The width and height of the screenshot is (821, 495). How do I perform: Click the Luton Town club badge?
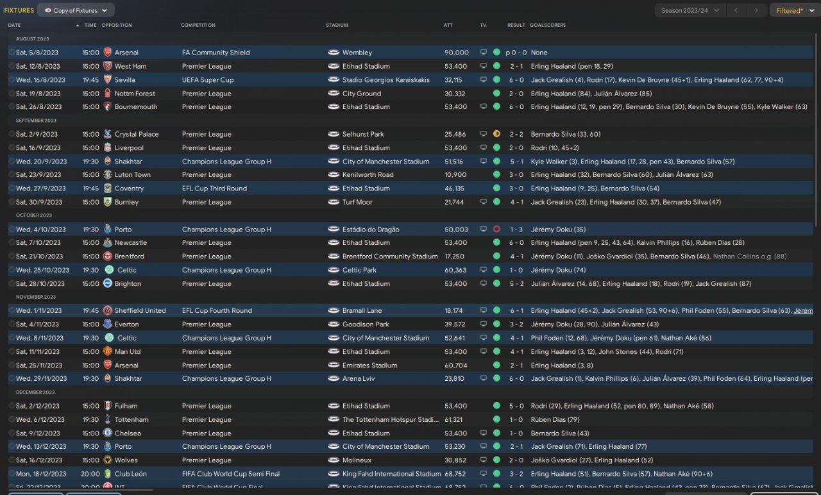pyautogui.click(x=108, y=175)
